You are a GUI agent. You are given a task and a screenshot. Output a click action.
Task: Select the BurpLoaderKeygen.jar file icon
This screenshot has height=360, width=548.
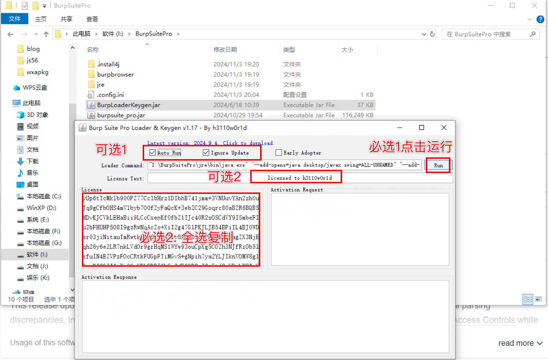pos(91,105)
